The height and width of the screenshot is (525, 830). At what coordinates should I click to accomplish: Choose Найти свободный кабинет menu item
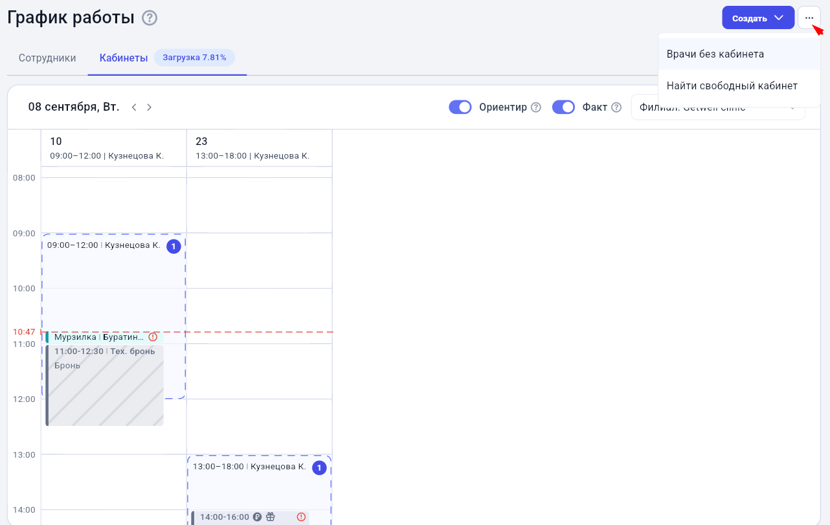(x=739, y=86)
